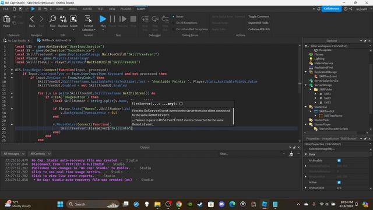Collapse the StarterPlayer tree node
Screen dimensions: 373x210
306,124
